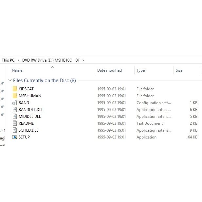The height and width of the screenshot is (202, 202).
Task: Click the 9 KB size of SCHED.DLL
Action: 193,130
